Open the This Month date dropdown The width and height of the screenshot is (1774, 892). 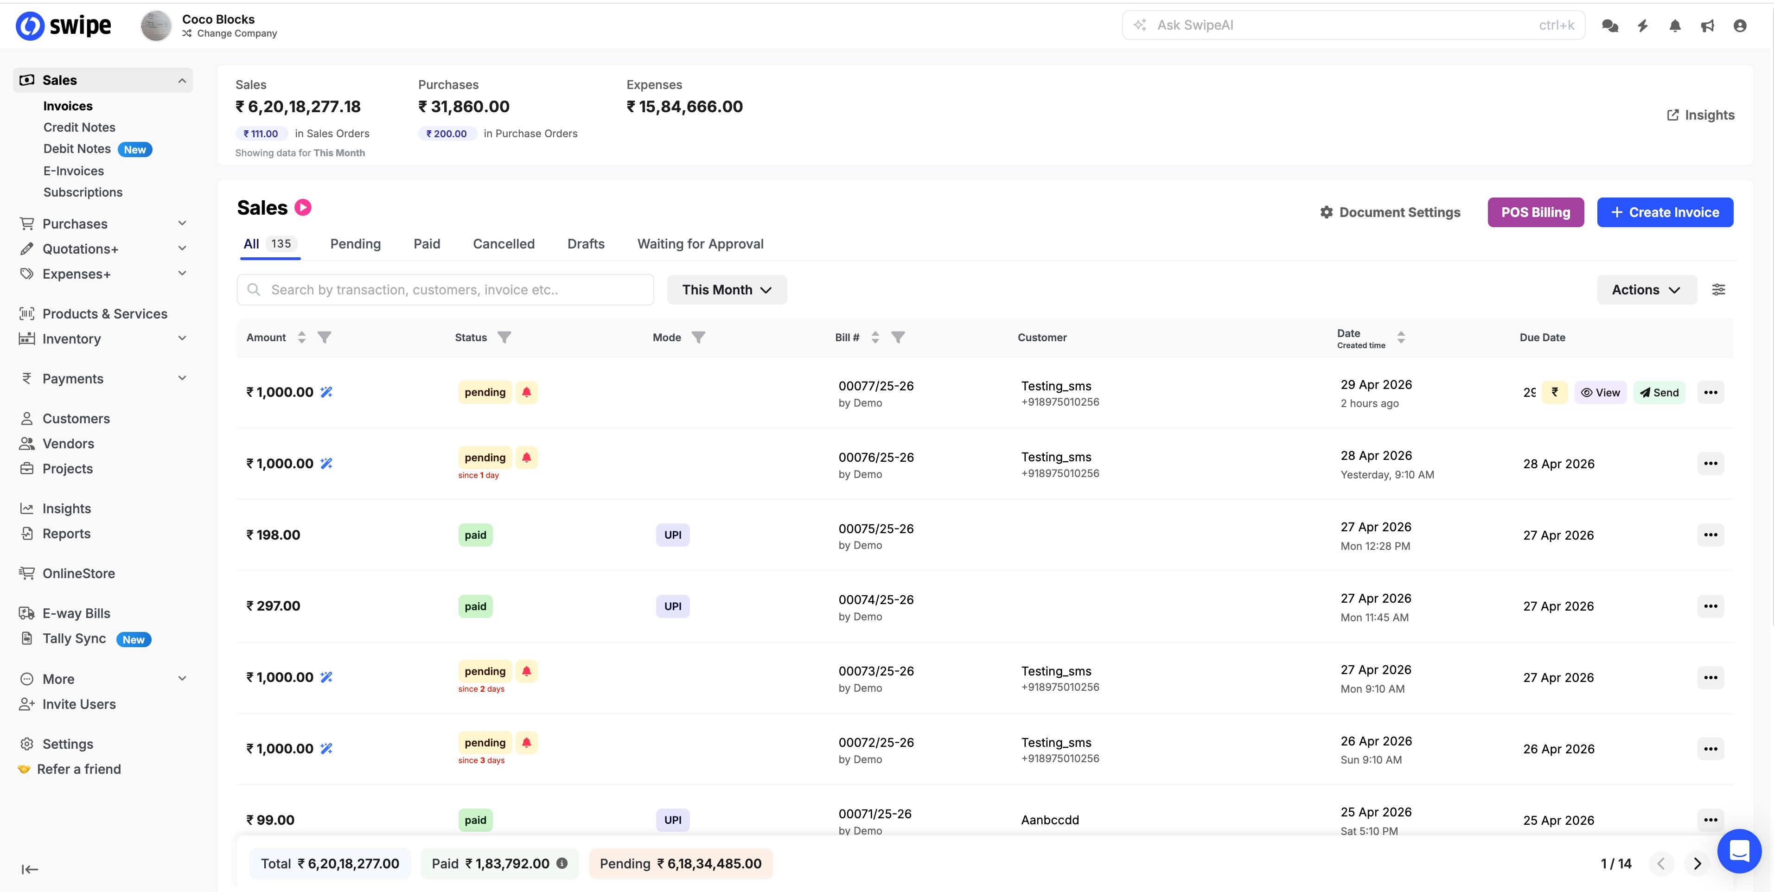click(727, 289)
